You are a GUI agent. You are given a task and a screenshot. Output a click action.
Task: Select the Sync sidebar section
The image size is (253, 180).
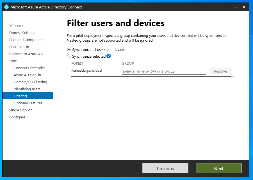[x=13, y=61]
